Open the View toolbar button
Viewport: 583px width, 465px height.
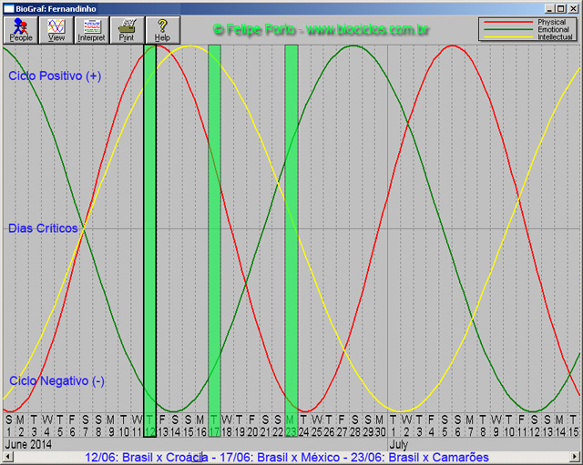(56, 30)
